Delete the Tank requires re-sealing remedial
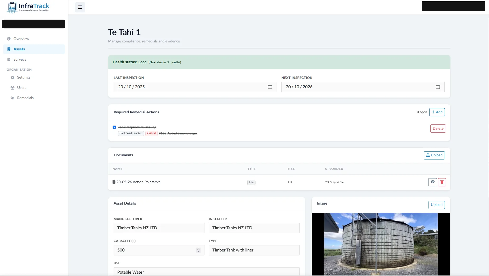This screenshot has height=276, width=489. click(x=438, y=128)
